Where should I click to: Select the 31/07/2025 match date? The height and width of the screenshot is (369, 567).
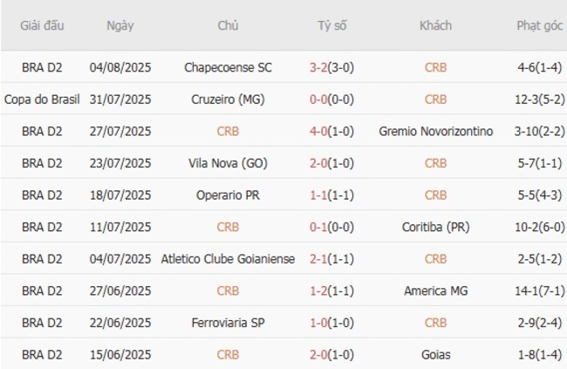pos(120,99)
